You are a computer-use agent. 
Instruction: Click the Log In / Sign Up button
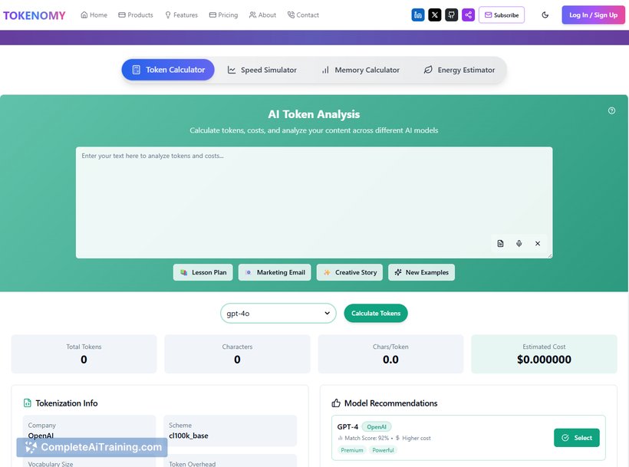(x=593, y=14)
